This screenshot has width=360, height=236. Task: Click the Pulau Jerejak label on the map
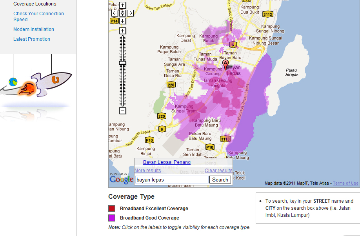click(292, 72)
